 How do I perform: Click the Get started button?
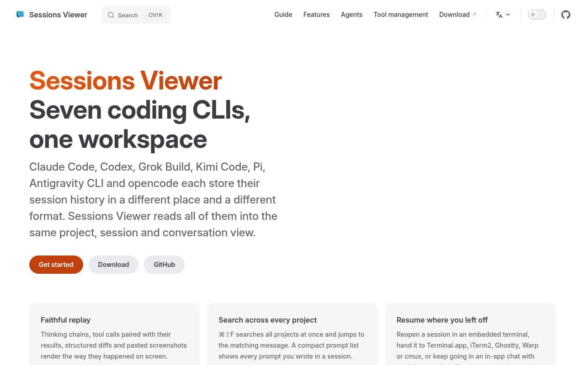[56, 265]
